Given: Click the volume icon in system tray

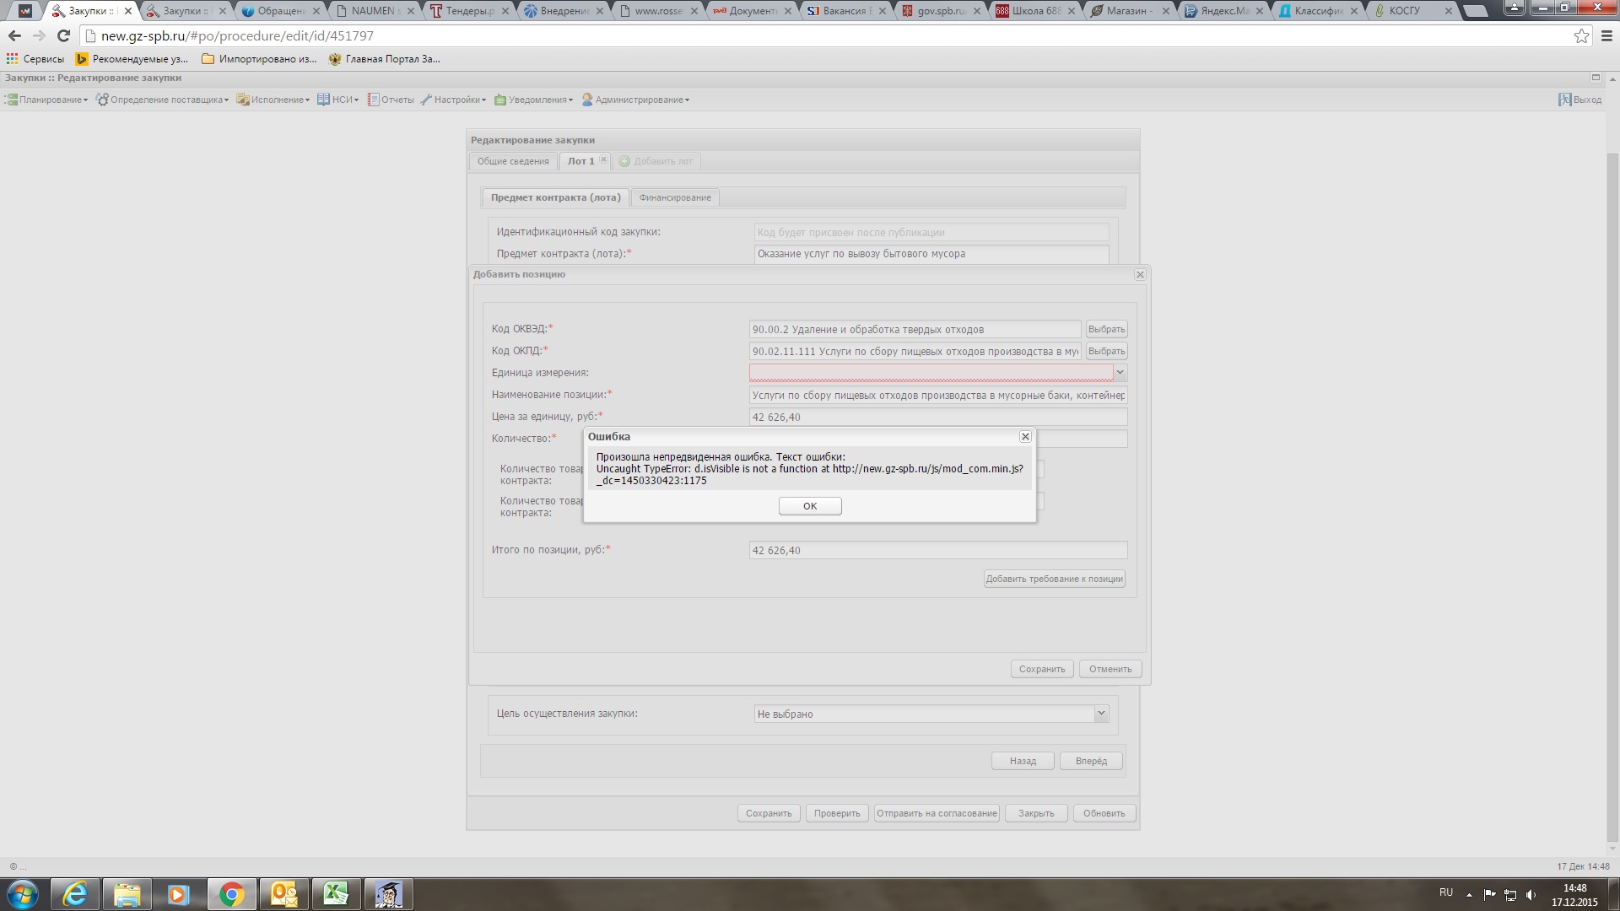Looking at the screenshot, I should point(1531,894).
